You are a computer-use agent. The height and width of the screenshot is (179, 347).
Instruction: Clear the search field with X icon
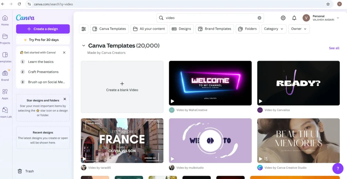click(259, 18)
